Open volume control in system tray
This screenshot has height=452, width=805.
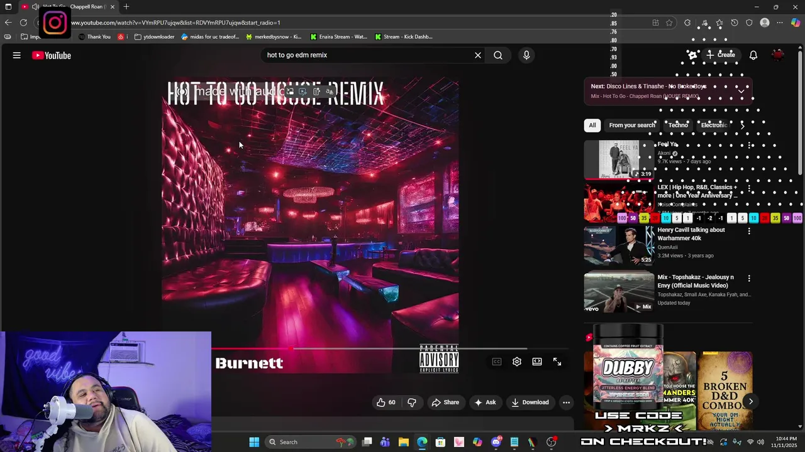click(x=760, y=442)
